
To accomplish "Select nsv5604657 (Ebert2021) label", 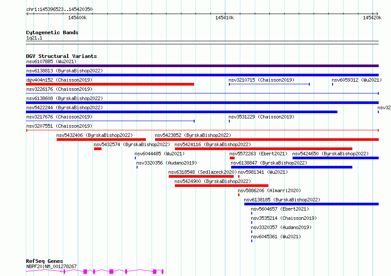I will 280,209.
